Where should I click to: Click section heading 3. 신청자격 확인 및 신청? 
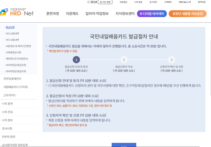click(x=76, y=115)
